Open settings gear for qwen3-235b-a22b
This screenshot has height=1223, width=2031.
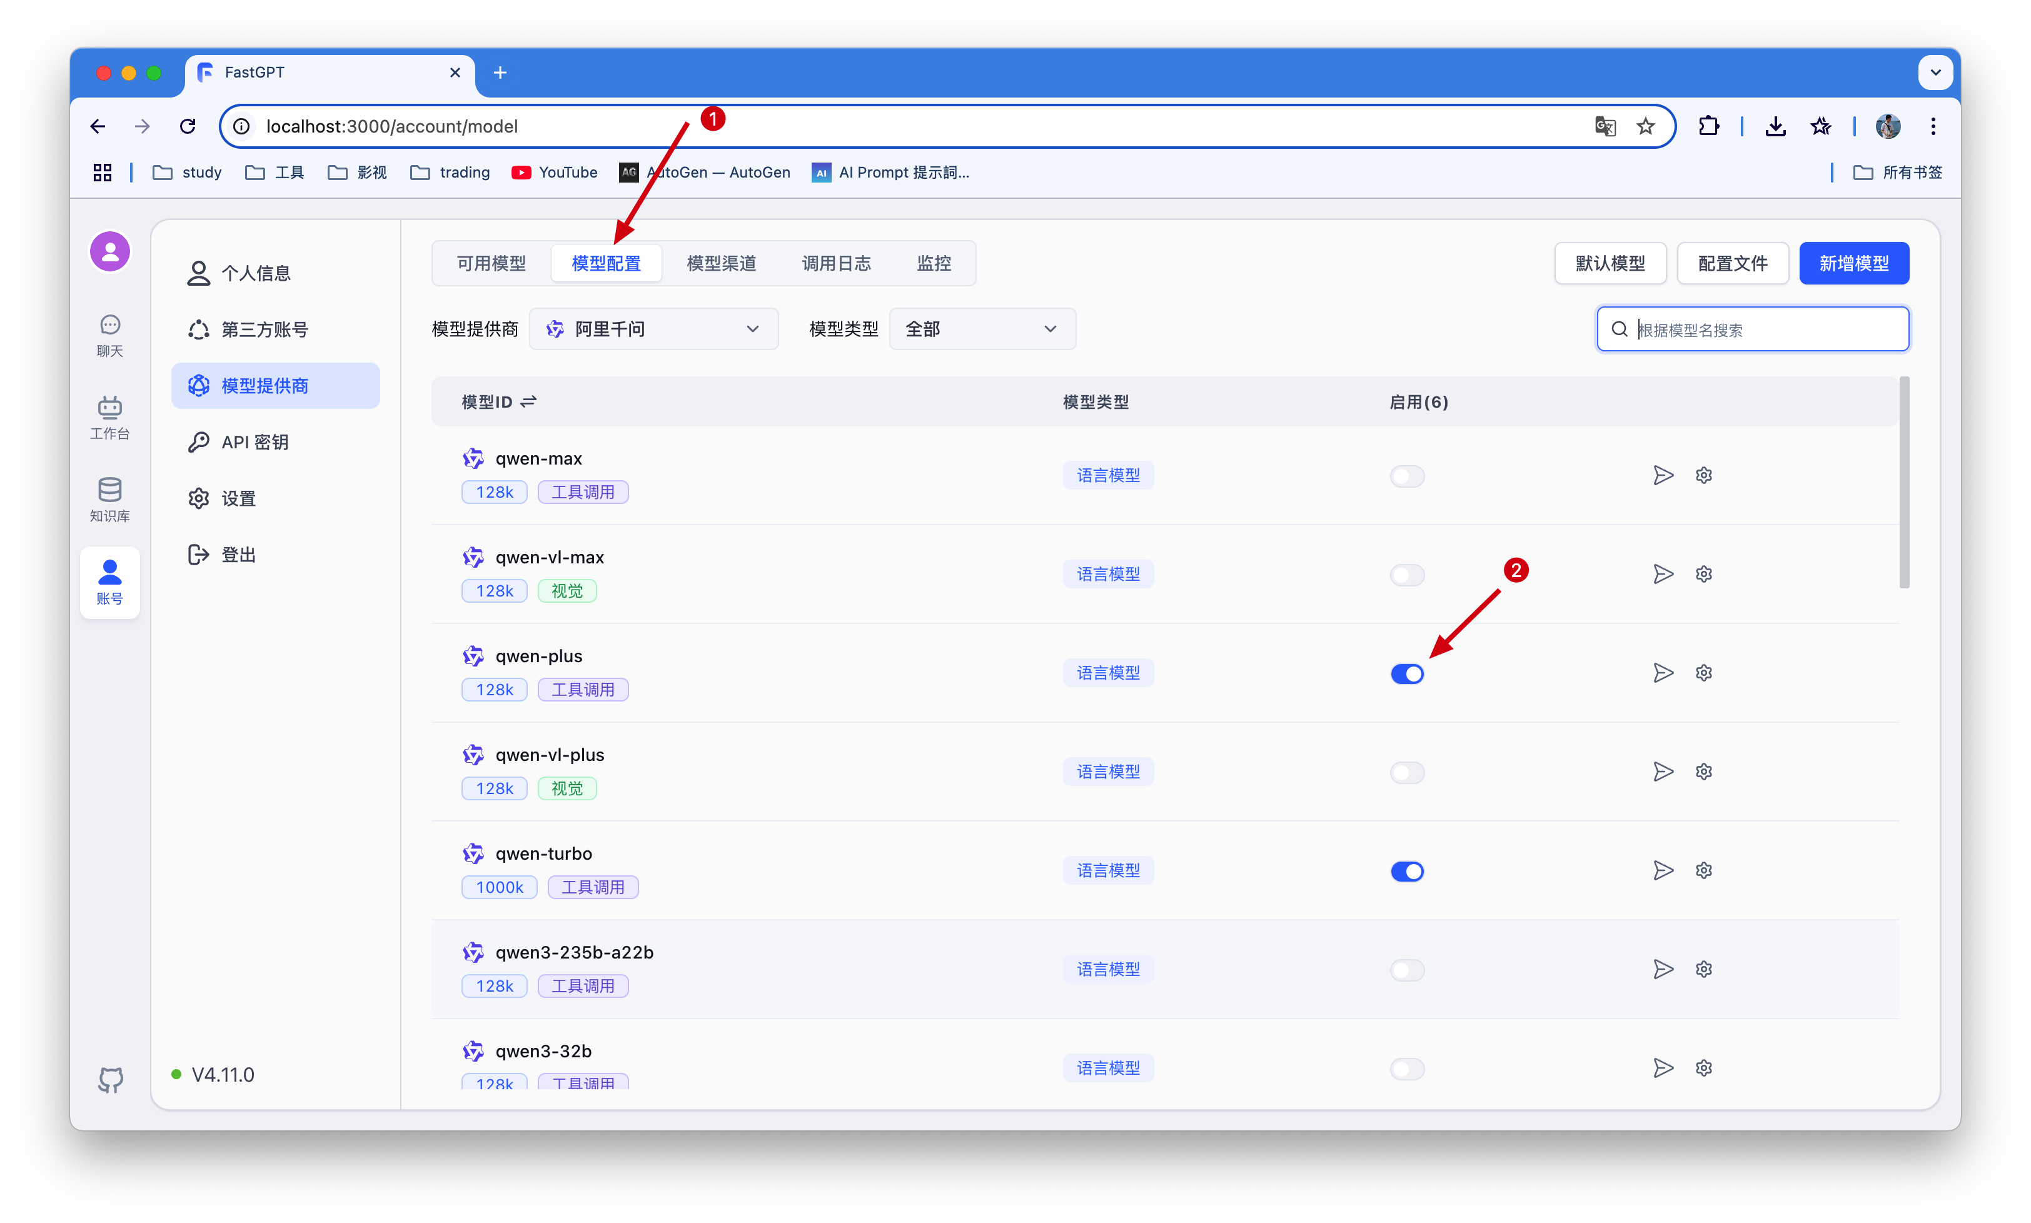(x=1704, y=970)
